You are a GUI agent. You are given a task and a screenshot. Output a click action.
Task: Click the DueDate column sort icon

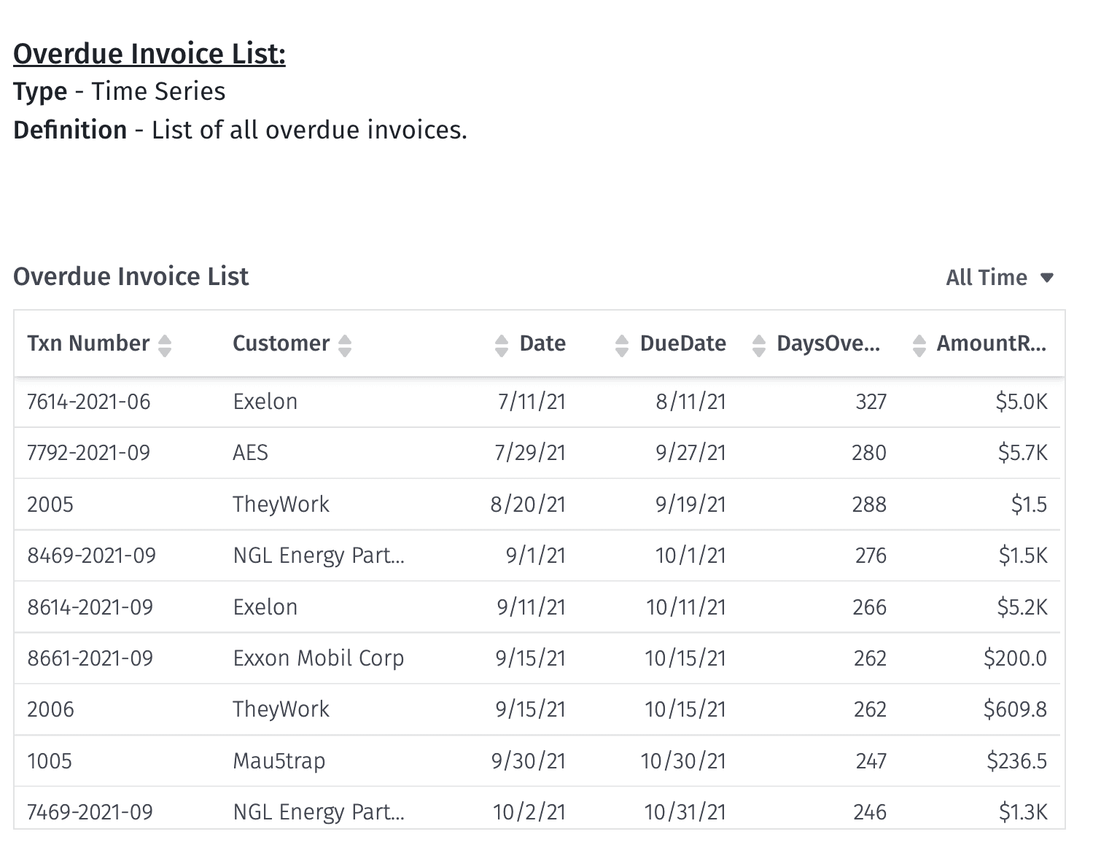(x=621, y=345)
